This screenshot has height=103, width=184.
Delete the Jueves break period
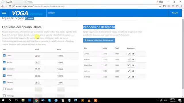click(133, 71)
